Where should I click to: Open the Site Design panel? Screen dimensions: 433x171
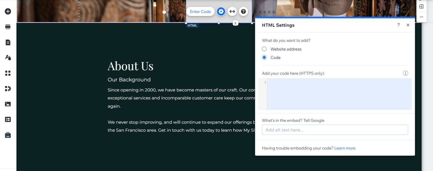click(x=8, y=57)
